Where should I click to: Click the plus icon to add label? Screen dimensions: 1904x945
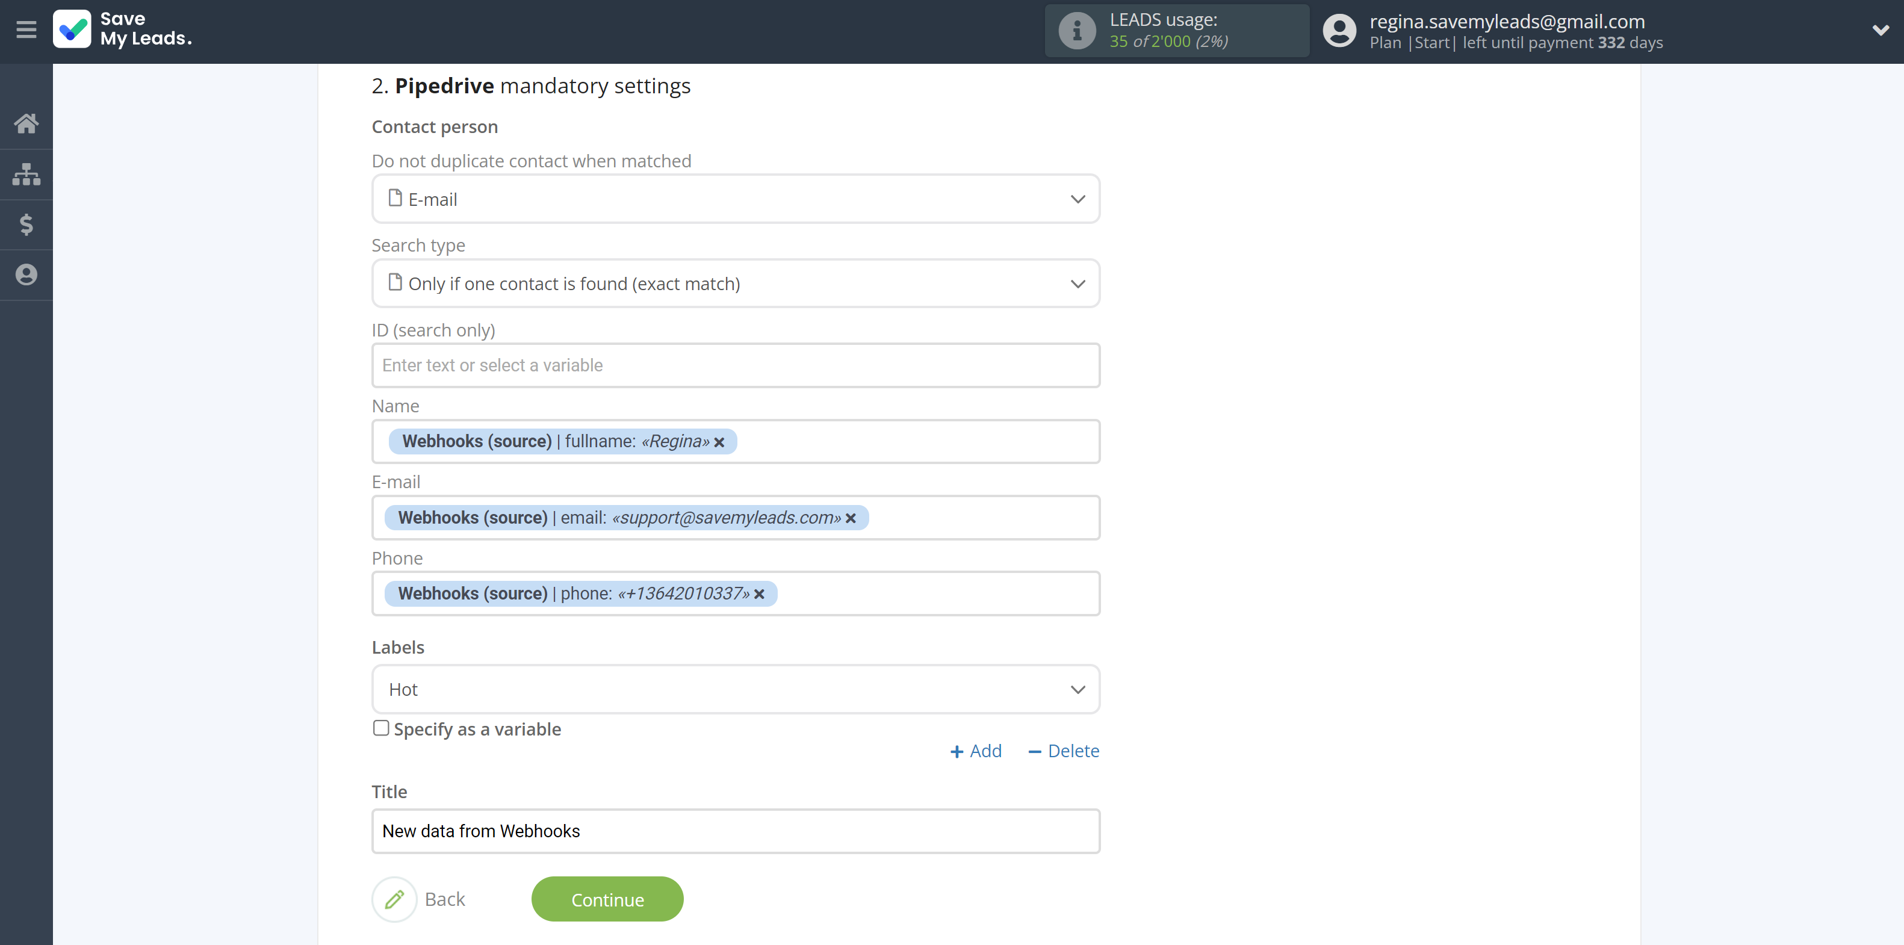pyautogui.click(x=957, y=751)
